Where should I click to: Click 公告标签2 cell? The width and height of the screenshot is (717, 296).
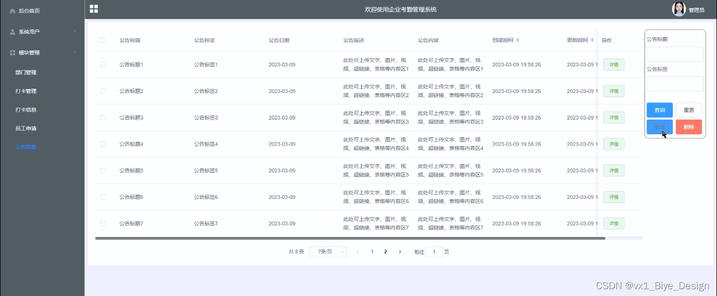tap(206, 91)
